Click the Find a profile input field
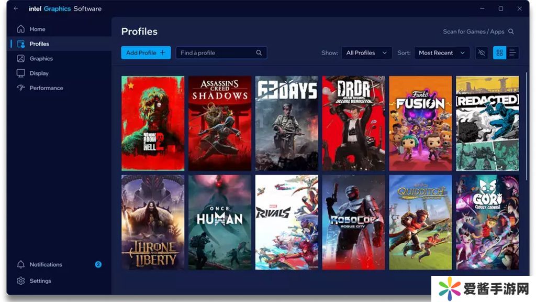 click(x=215, y=53)
